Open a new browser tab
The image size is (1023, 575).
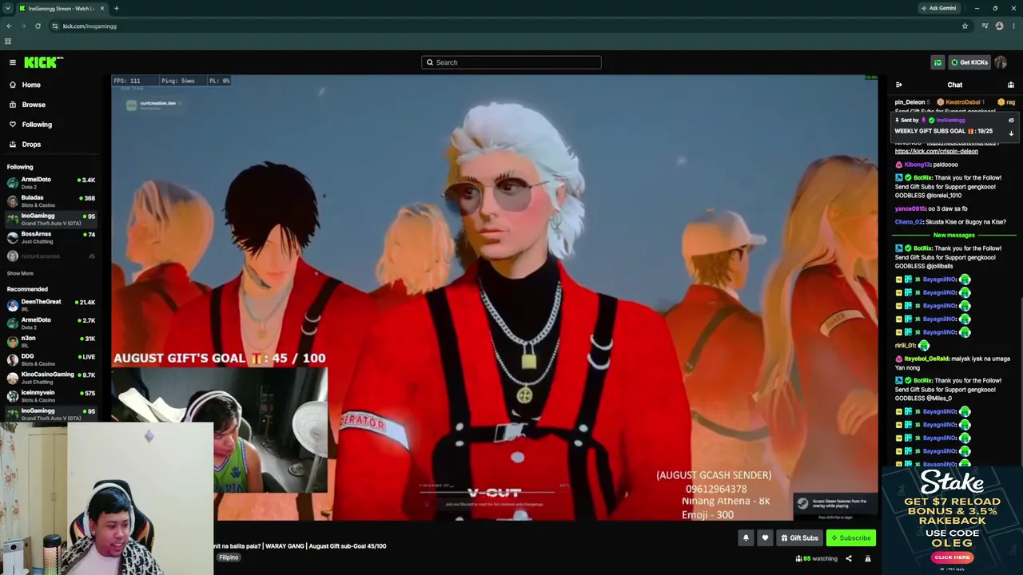click(x=117, y=8)
